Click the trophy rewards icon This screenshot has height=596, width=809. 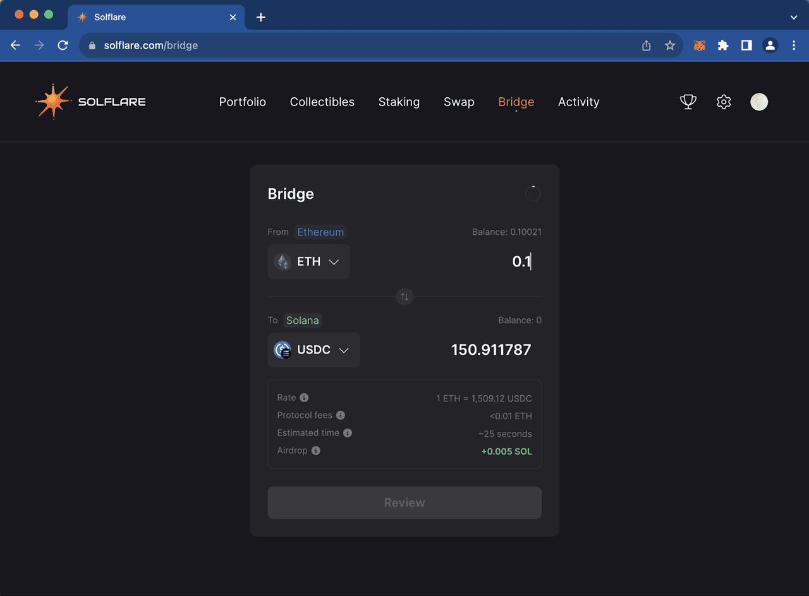point(688,102)
